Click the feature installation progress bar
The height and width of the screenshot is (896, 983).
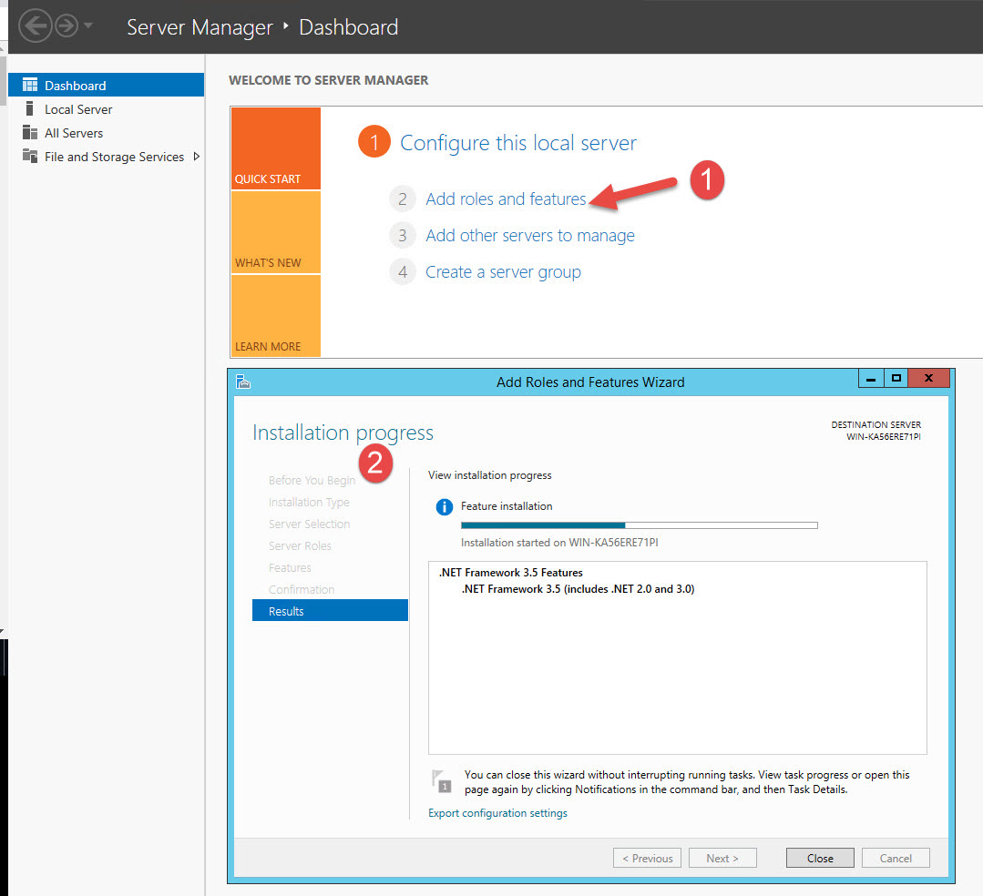(639, 525)
